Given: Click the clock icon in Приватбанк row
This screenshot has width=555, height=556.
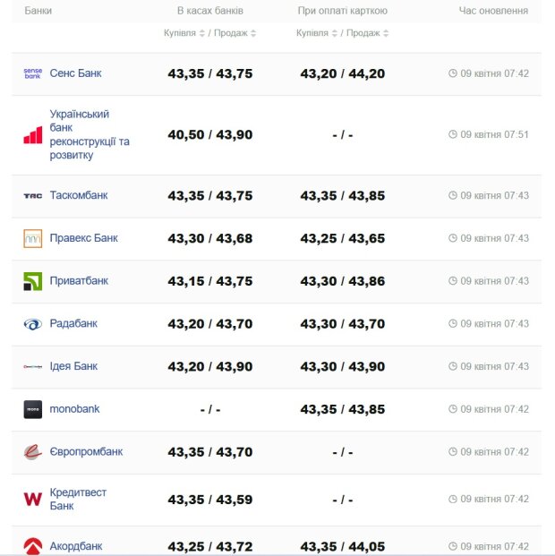Looking at the screenshot, I should tap(453, 281).
